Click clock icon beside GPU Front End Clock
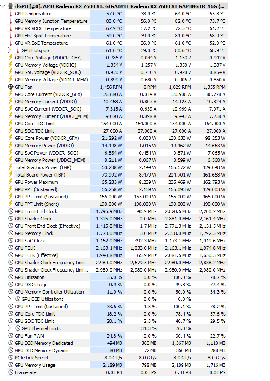 [11, 211]
